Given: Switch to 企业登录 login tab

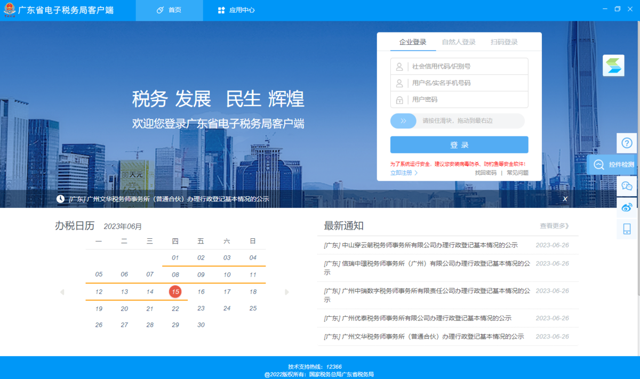Looking at the screenshot, I should (413, 42).
